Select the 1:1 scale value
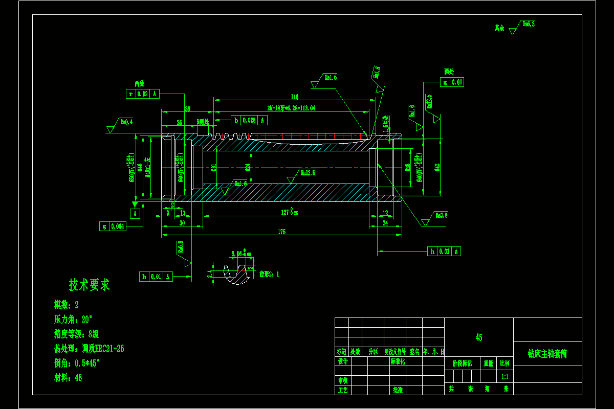 [505, 376]
